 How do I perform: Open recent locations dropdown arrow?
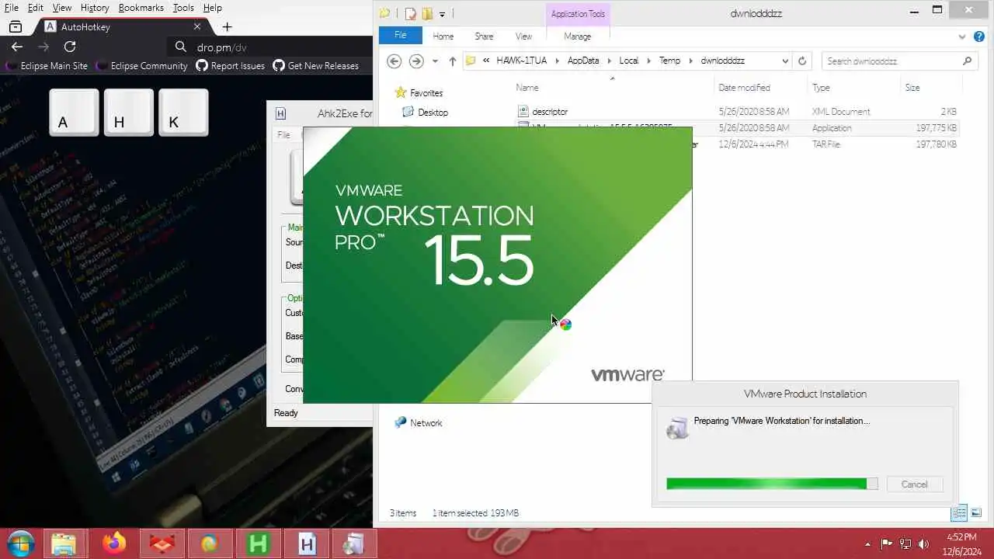(435, 61)
